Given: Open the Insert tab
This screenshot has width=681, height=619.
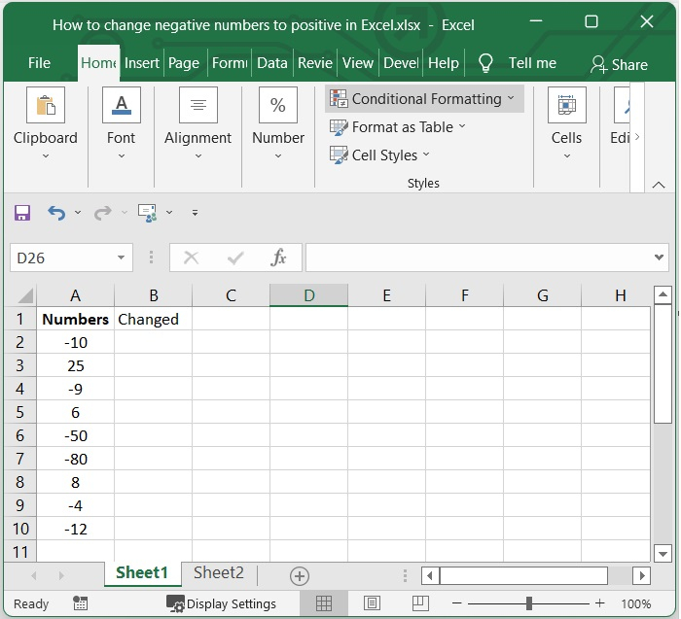Looking at the screenshot, I should coord(142,63).
